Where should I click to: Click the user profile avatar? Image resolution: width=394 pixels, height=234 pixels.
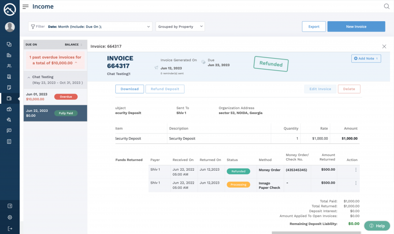10,27
